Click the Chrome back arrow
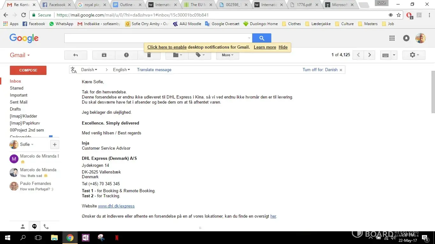Screen dimensions: 435x244 6,15
